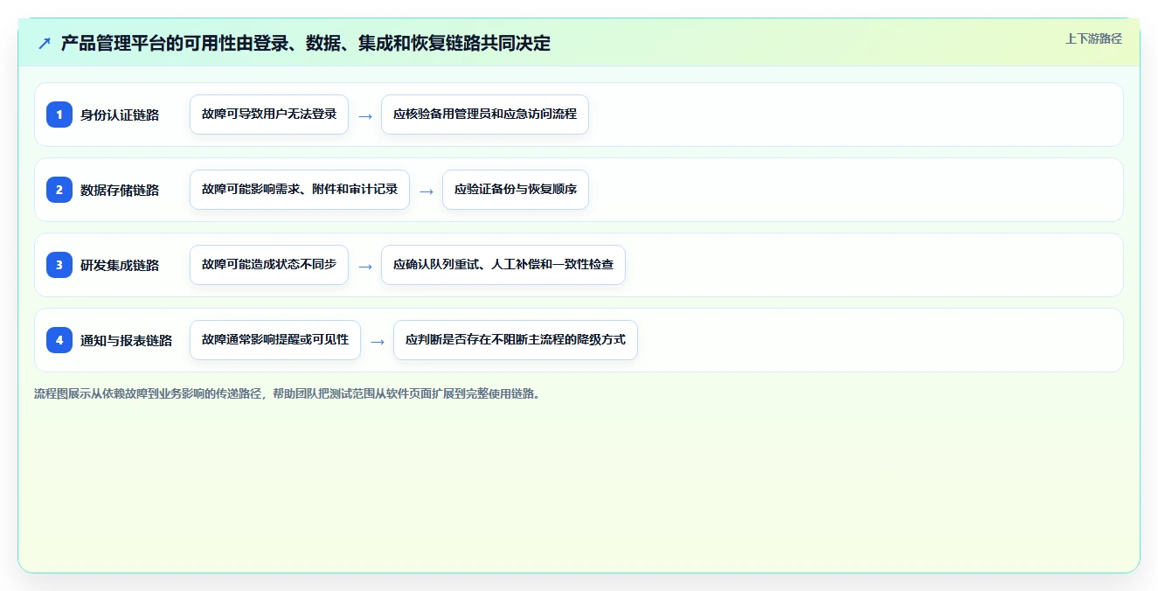Click the footer caption starting 流程图展示从依赖故障
This screenshot has height=591, width=1158.
coord(288,393)
